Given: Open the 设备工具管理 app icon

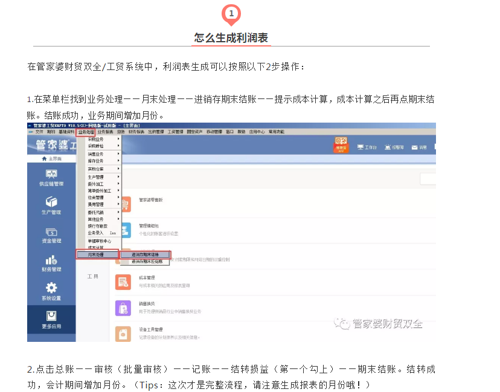Looking at the screenshot, I should [123, 334].
